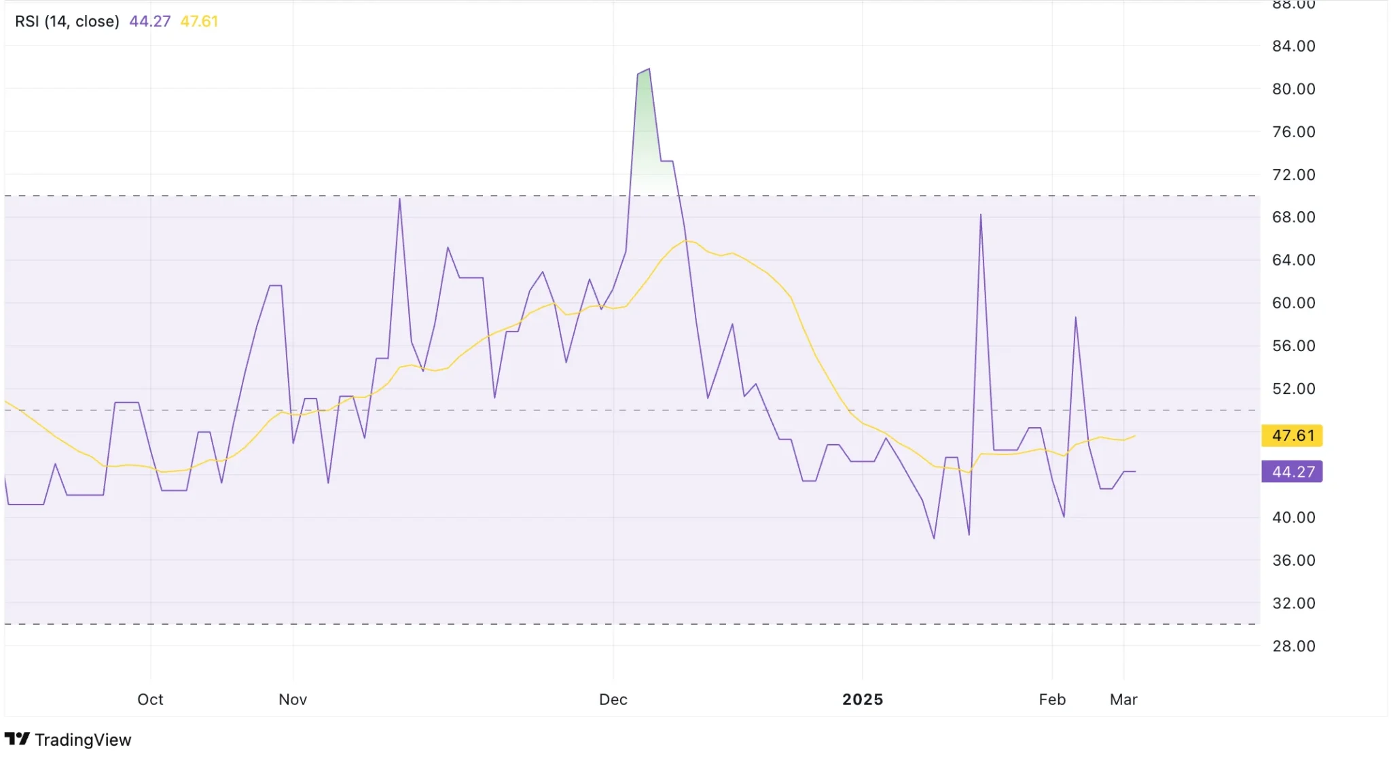Click the RSI (14, close) indicator title
Viewport: 1391px width, 762px height.
(67, 22)
